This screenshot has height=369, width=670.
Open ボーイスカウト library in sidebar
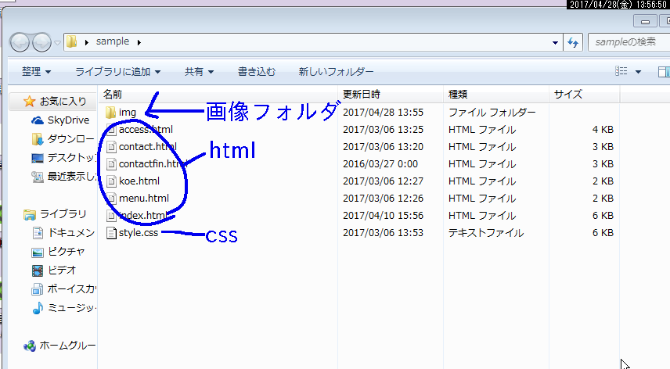pyautogui.click(x=64, y=289)
